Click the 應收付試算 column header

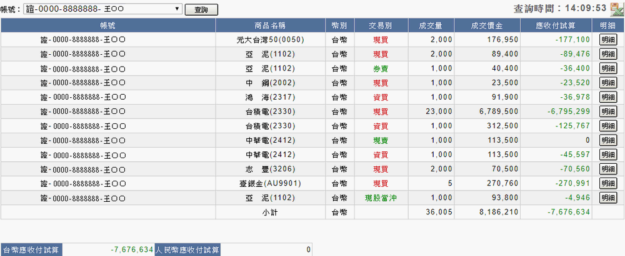556,25
